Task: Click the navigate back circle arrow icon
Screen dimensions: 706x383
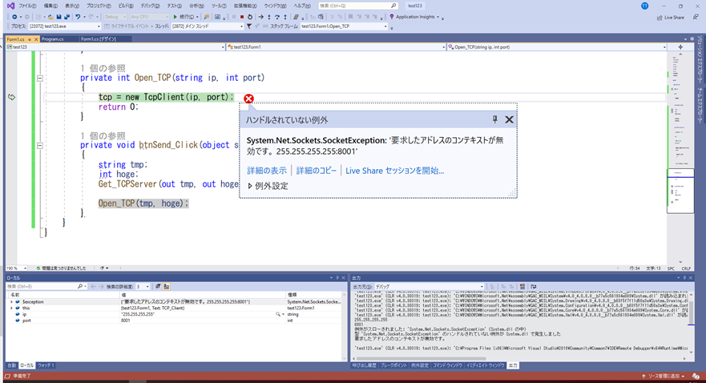Action: [x=14, y=17]
